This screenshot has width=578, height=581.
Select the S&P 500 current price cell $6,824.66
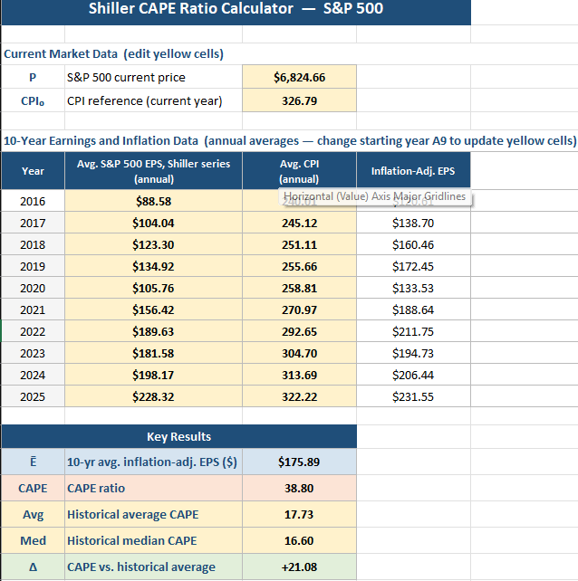299,77
